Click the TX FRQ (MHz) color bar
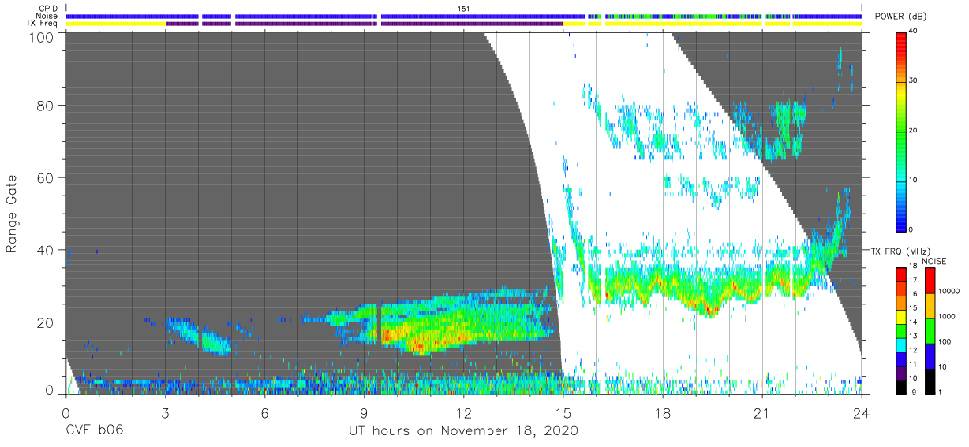 coord(902,330)
